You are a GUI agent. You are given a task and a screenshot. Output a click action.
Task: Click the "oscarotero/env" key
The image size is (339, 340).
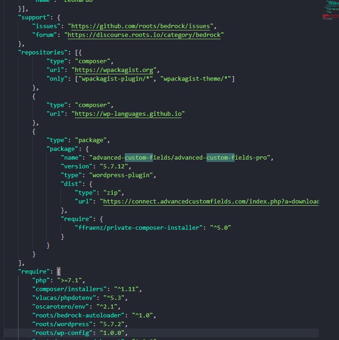coord(61,307)
